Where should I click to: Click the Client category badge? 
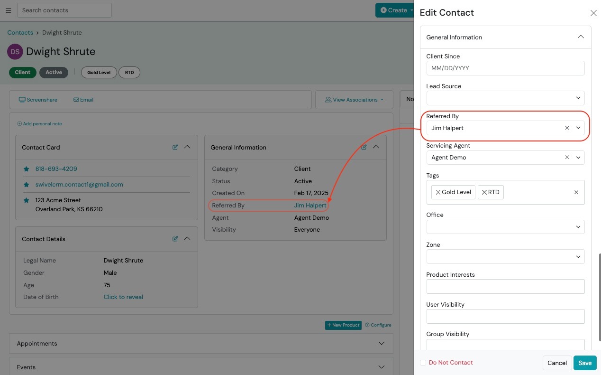22,73
